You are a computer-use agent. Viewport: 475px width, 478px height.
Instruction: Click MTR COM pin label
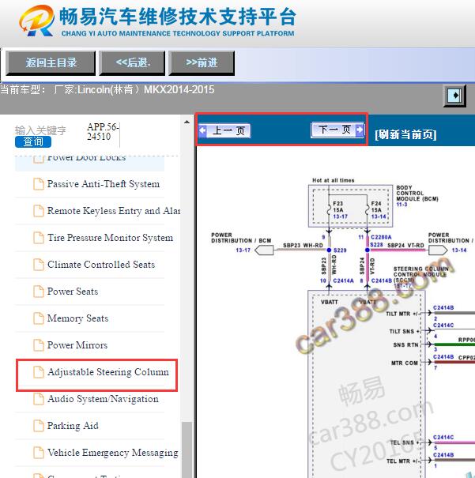coord(405,363)
